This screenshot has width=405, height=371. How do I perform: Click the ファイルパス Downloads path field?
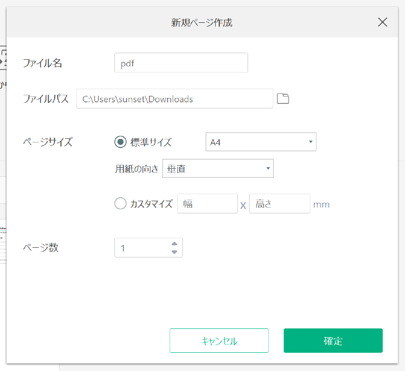[x=175, y=99]
